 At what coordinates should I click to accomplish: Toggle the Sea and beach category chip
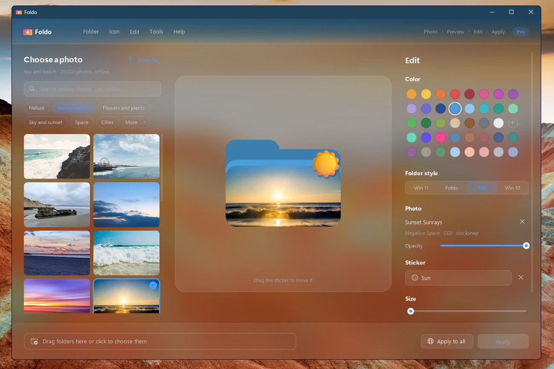[x=73, y=108]
